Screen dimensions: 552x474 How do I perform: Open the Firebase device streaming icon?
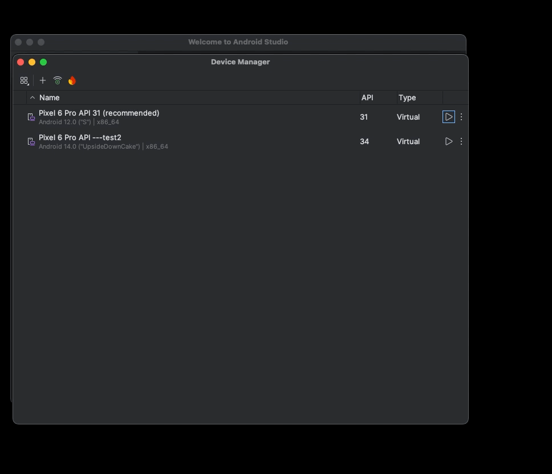click(x=72, y=81)
